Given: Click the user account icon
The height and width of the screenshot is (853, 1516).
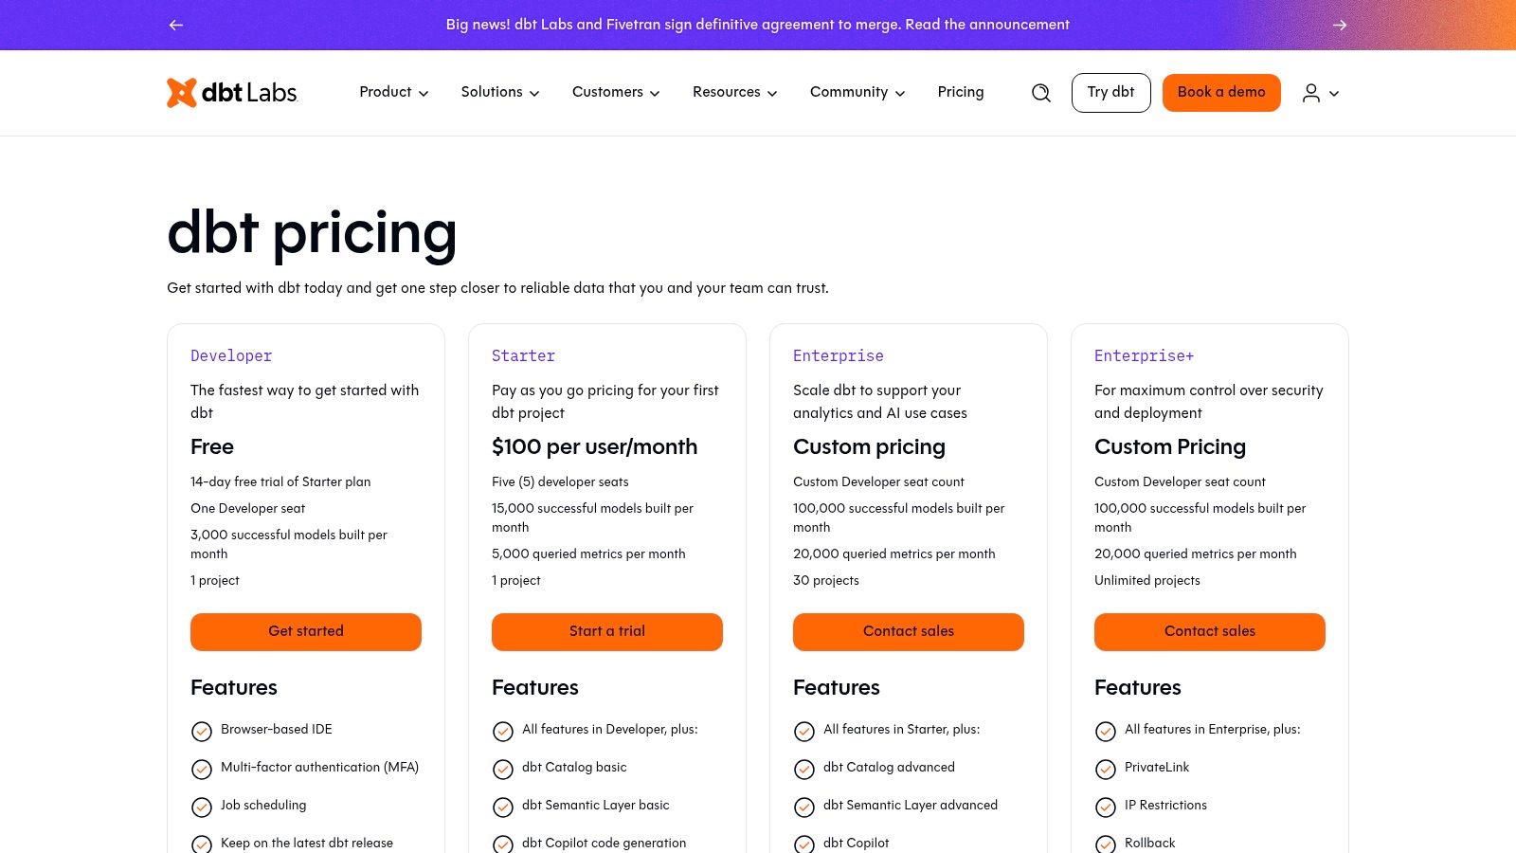Looking at the screenshot, I should pyautogui.click(x=1311, y=93).
